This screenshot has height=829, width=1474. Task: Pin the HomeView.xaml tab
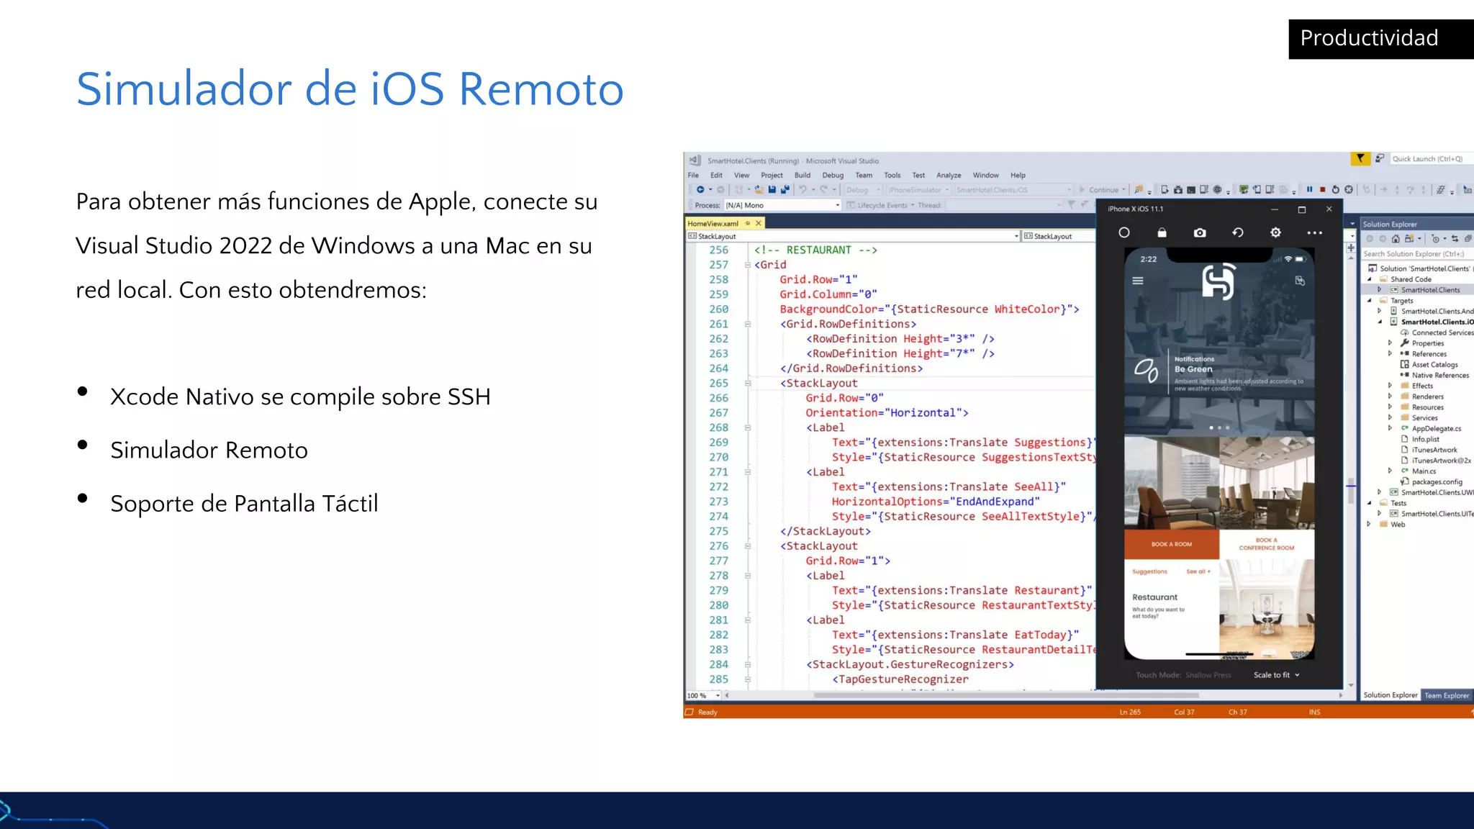(x=747, y=224)
